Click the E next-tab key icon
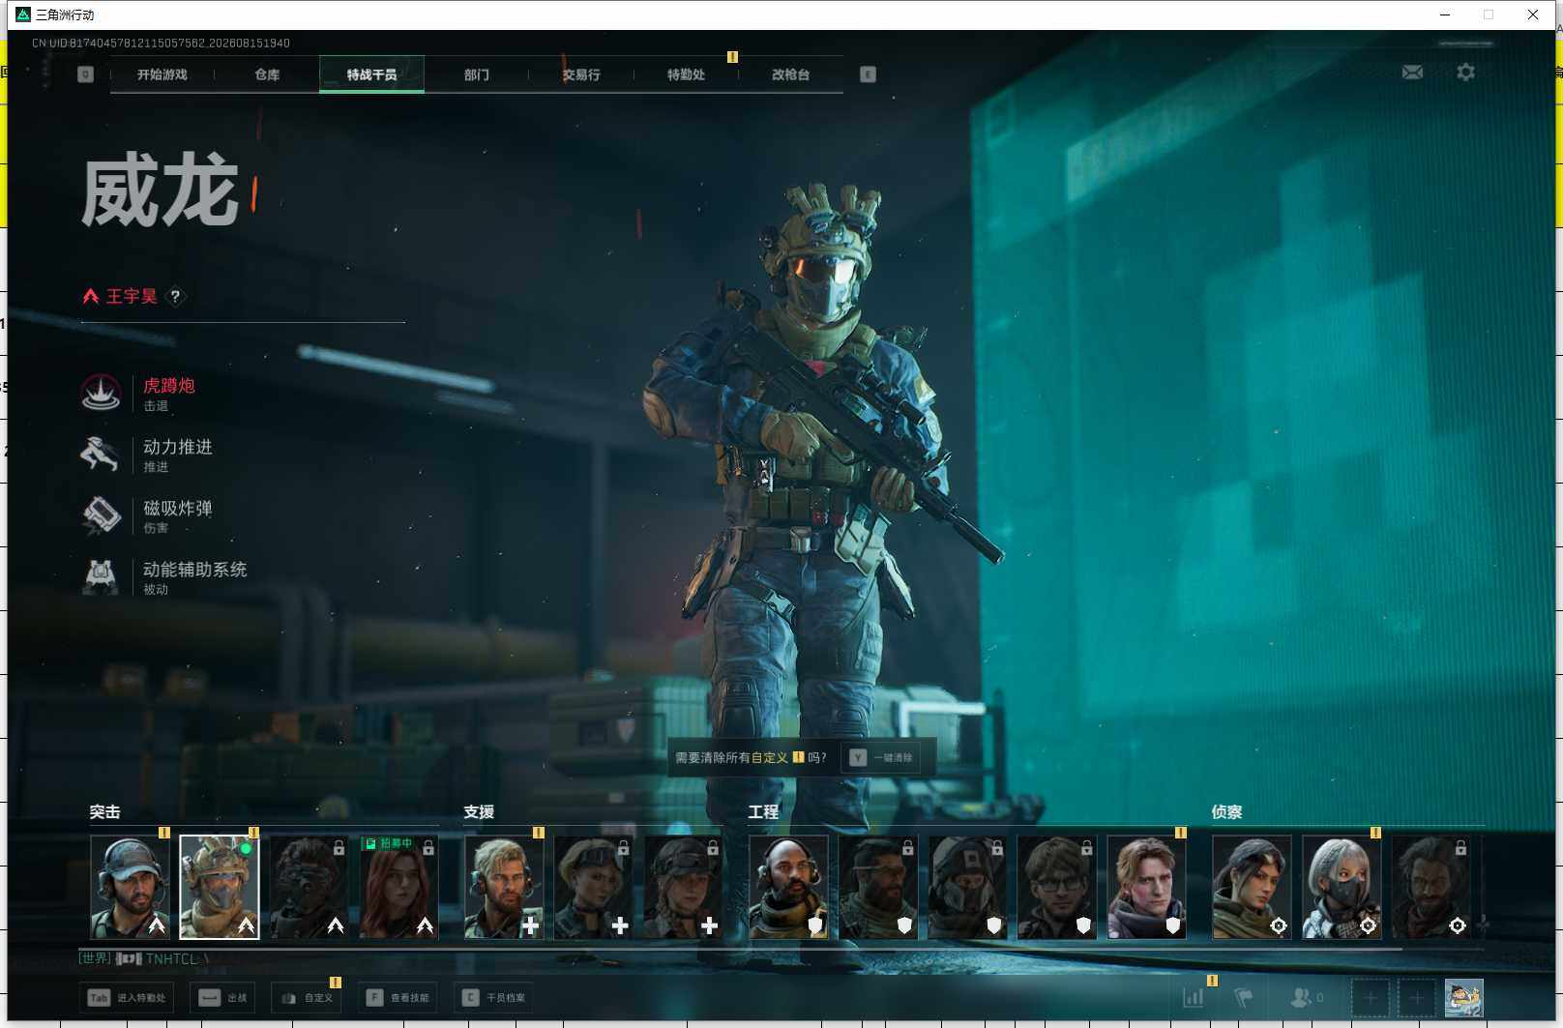The height and width of the screenshot is (1028, 1563). pyautogui.click(x=868, y=74)
